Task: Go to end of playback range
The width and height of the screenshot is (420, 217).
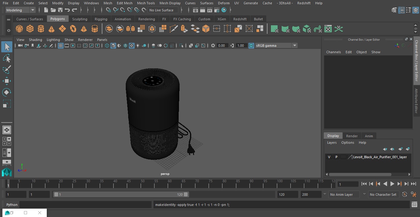Action: [x=414, y=184]
